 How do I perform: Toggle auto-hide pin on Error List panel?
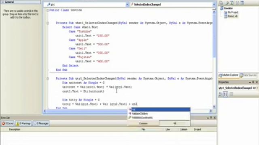point(211,118)
